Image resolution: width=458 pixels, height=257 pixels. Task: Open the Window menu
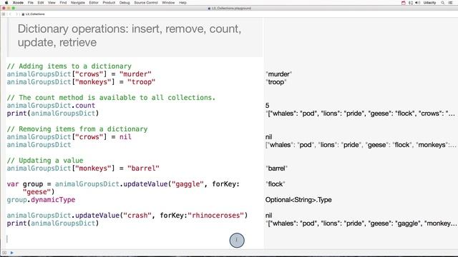168,3
